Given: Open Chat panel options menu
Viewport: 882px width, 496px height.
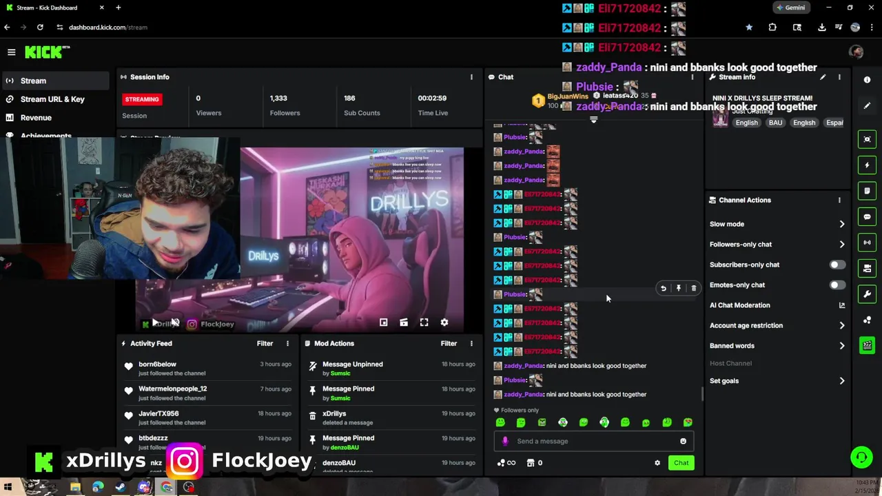Looking at the screenshot, I should [692, 77].
